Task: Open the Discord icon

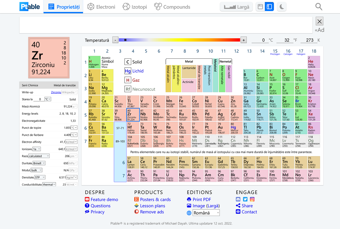Action: [x=238, y=199]
